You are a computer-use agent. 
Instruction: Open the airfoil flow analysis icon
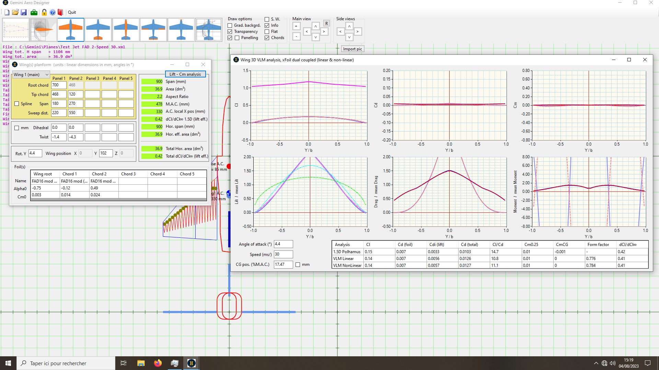[x=44, y=30]
